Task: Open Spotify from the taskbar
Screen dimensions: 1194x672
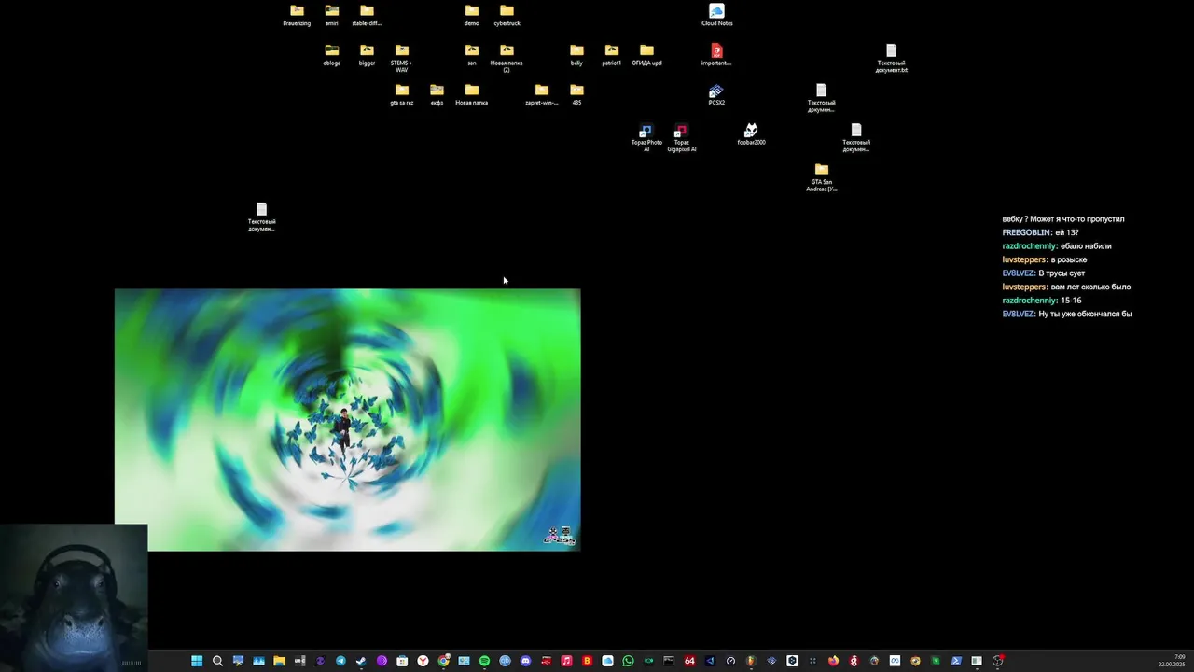Action: [484, 661]
